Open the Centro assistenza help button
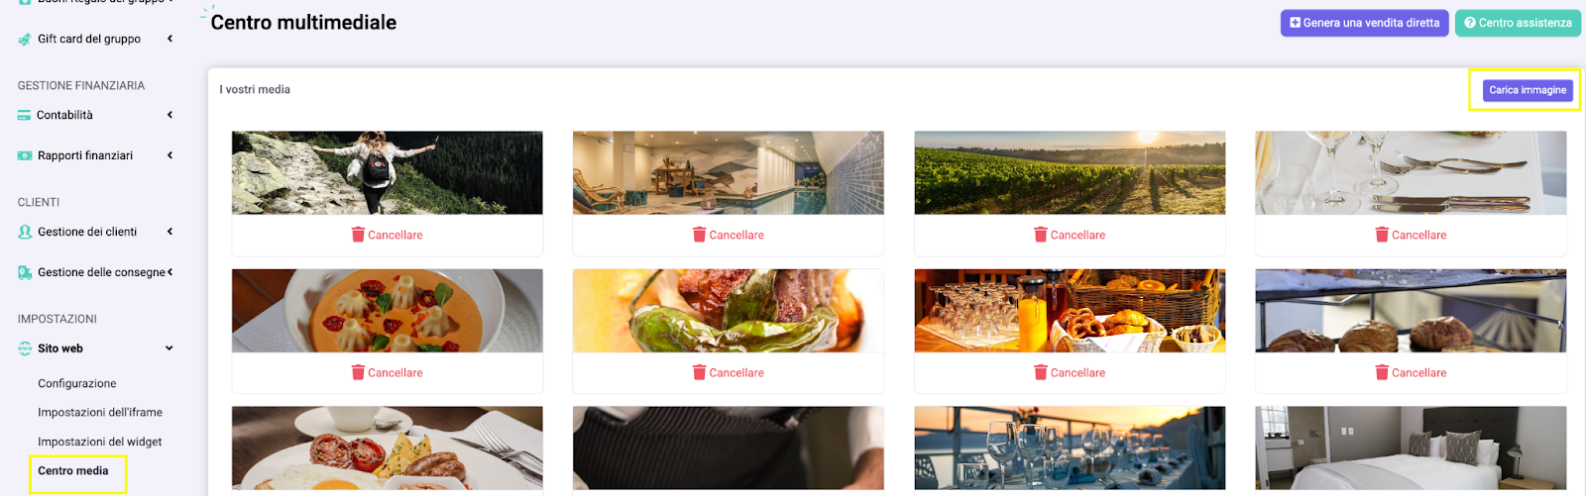 point(1518,23)
